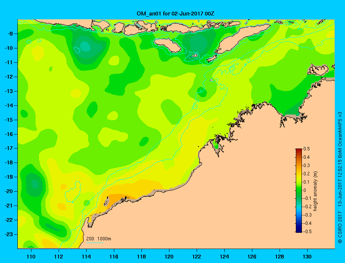Viewport: 345px width, 263px height.
Task: Click longitude axis label "110"
Action: (31, 257)
